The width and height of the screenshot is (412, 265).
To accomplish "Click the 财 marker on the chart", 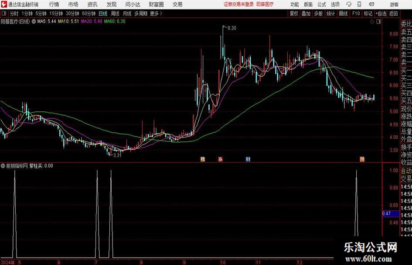I will tap(248, 159).
